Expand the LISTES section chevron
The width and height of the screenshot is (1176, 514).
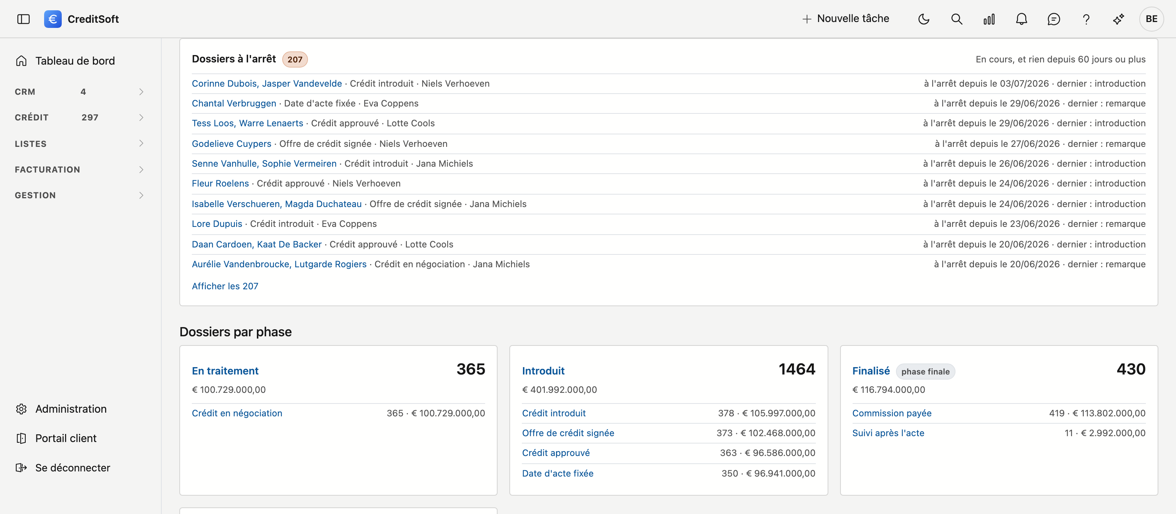point(141,143)
